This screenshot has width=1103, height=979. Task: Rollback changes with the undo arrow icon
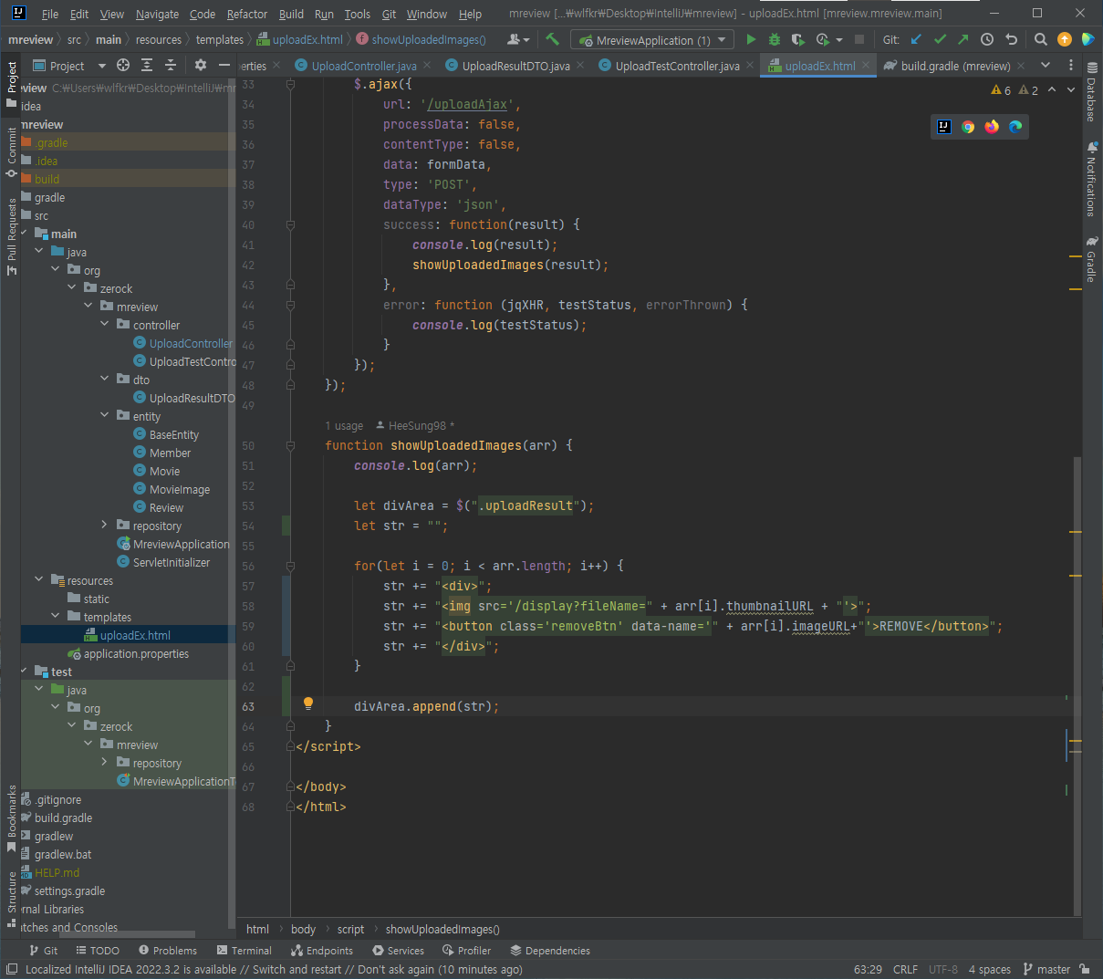click(1011, 39)
